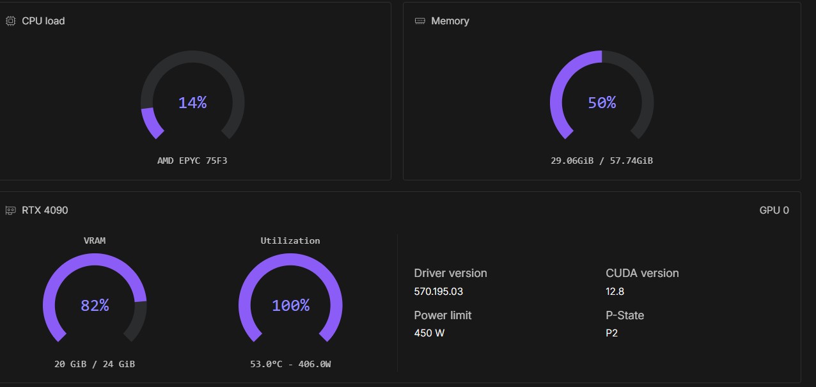The width and height of the screenshot is (816, 387).
Task: Click the "29.06GiB / 57.74GiB" memory usage value
Action: 602,161
